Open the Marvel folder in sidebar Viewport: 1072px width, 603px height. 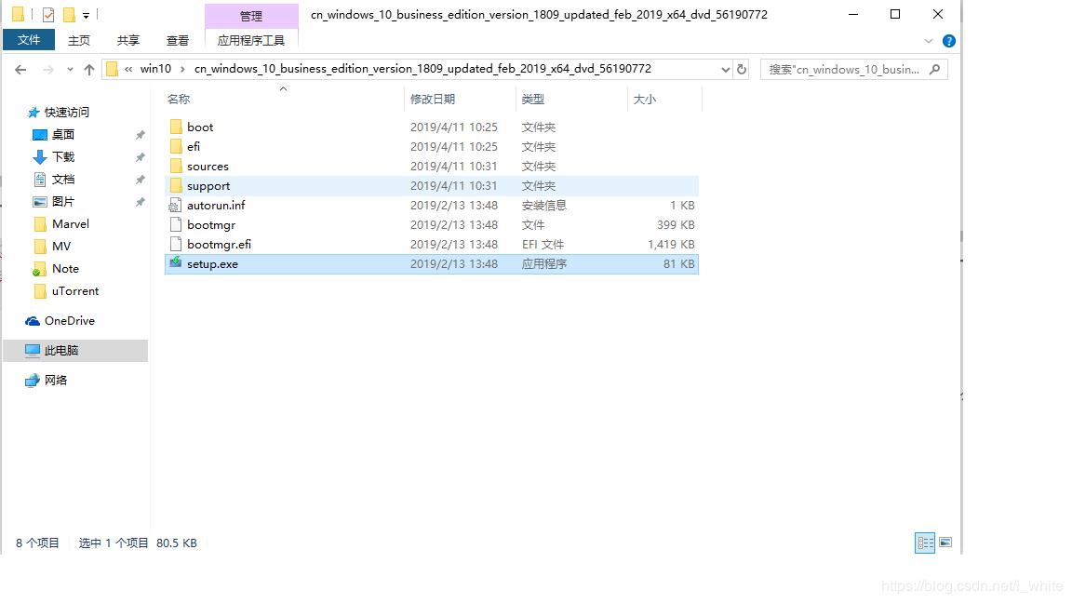tap(70, 224)
